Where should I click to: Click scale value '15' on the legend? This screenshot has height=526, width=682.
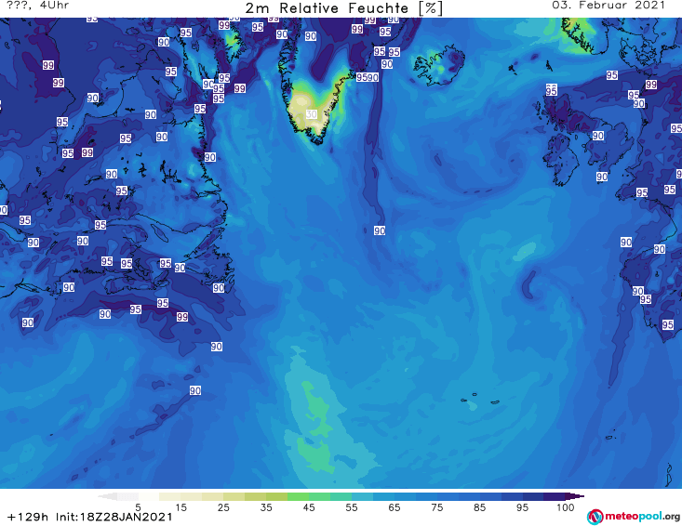tap(181, 507)
